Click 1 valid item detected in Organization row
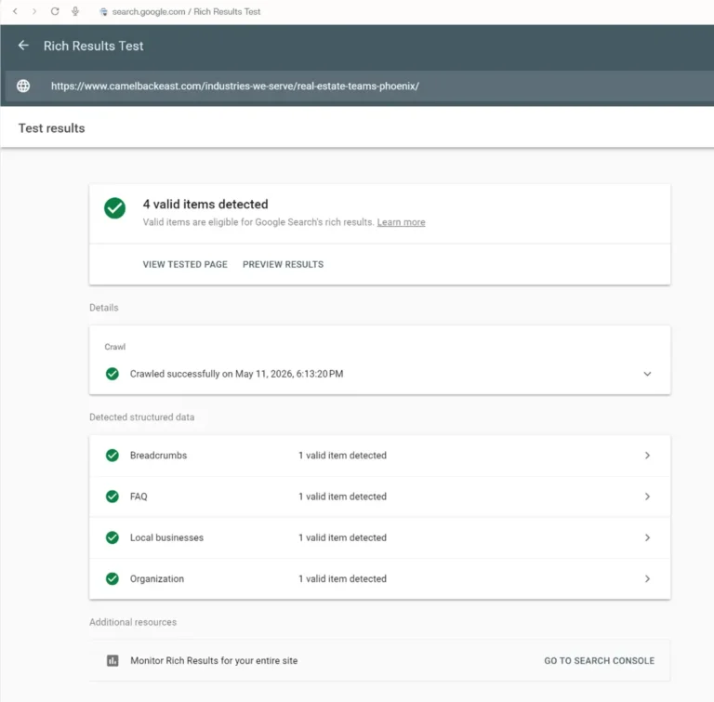714x702 pixels. point(342,578)
